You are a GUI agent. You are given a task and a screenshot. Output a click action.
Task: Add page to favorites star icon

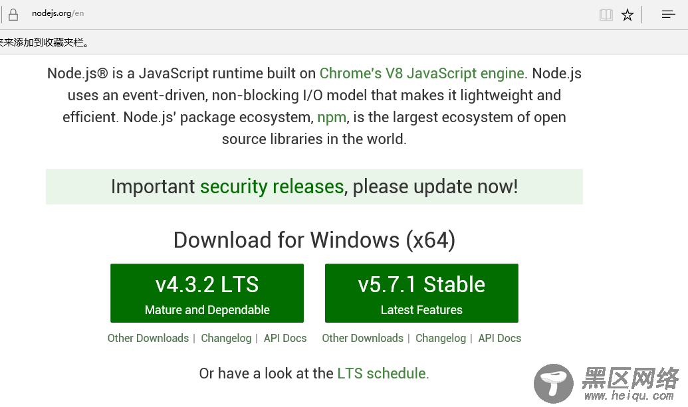click(x=628, y=15)
